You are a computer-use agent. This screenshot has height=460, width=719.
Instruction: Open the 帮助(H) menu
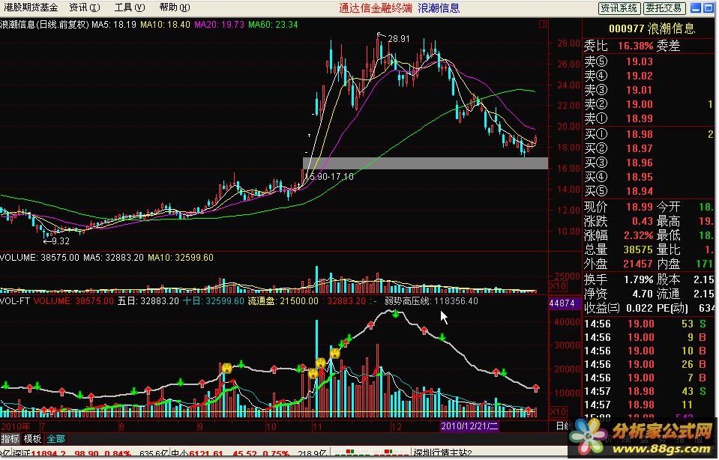[174, 7]
